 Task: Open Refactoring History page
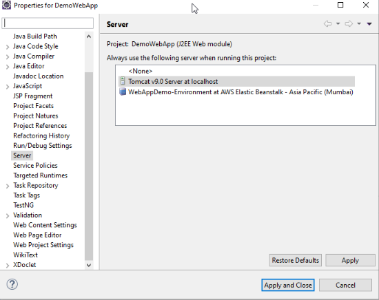click(x=41, y=136)
